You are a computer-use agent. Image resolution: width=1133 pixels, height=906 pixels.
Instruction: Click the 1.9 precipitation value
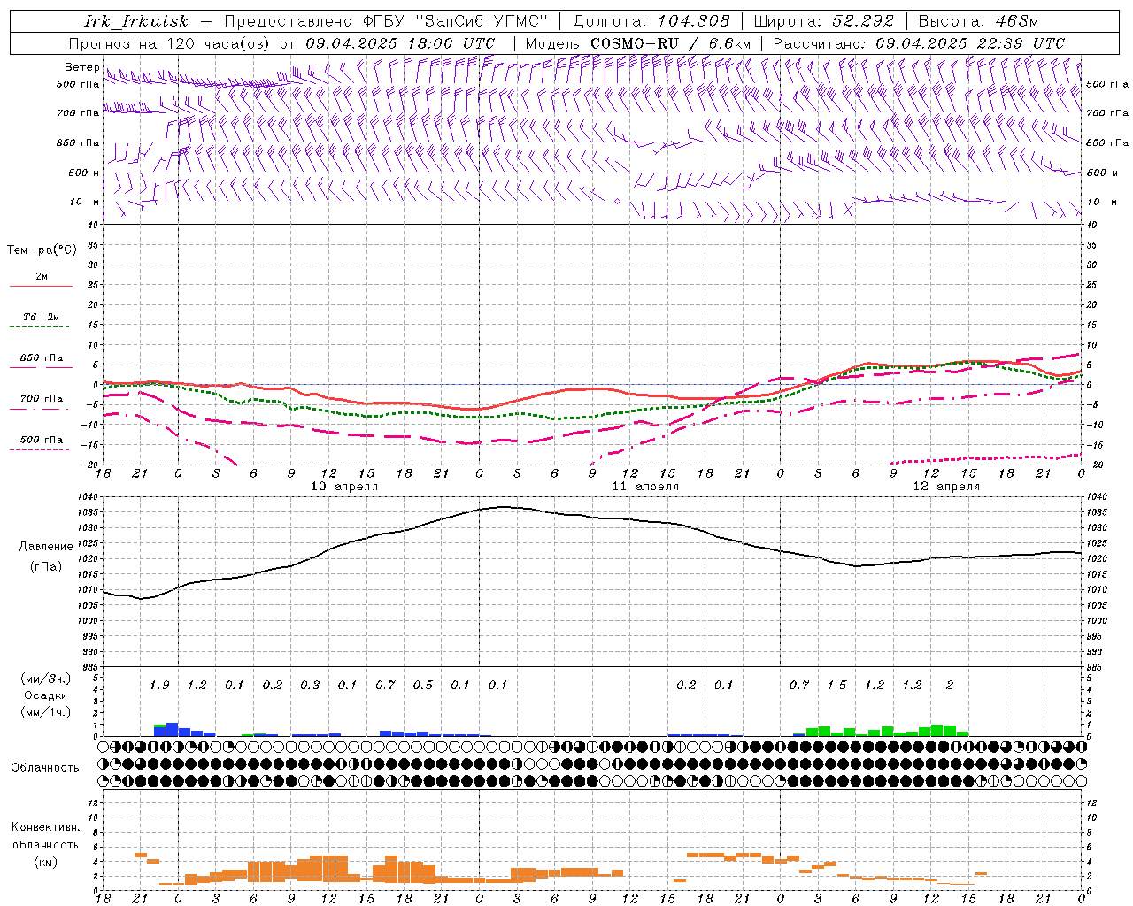click(x=159, y=686)
